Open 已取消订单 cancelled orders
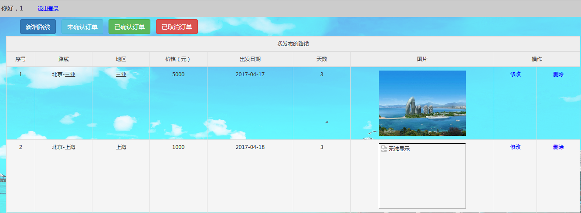The width and height of the screenshot is (581, 213). pyautogui.click(x=177, y=27)
